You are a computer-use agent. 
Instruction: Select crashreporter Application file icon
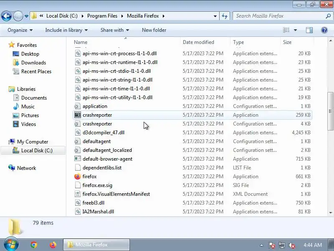tap(78, 115)
